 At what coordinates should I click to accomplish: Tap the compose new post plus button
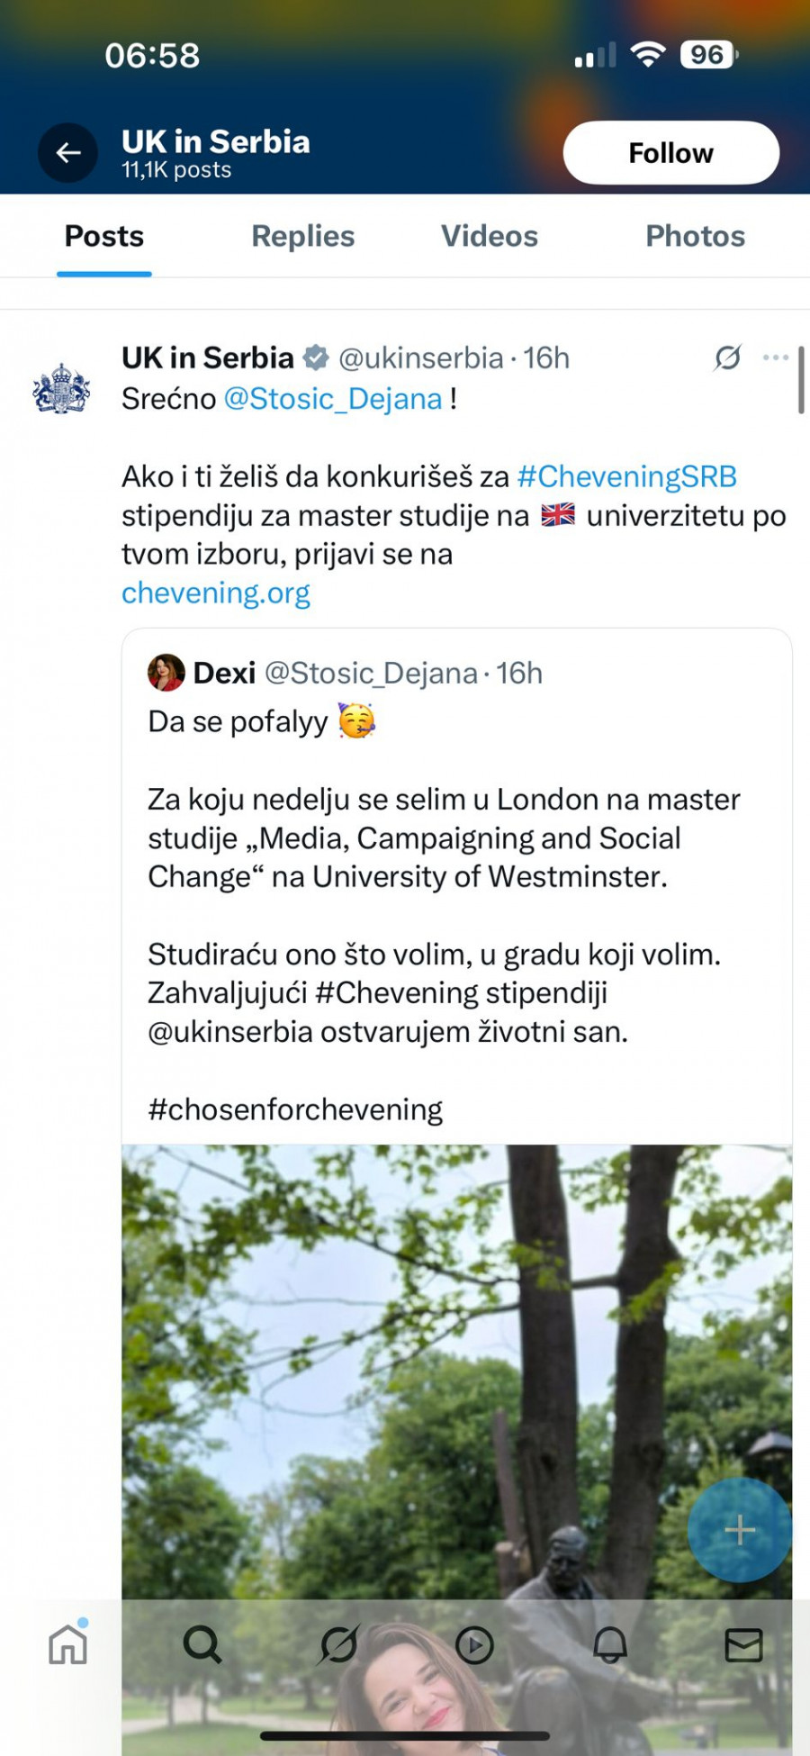[x=739, y=1529]
